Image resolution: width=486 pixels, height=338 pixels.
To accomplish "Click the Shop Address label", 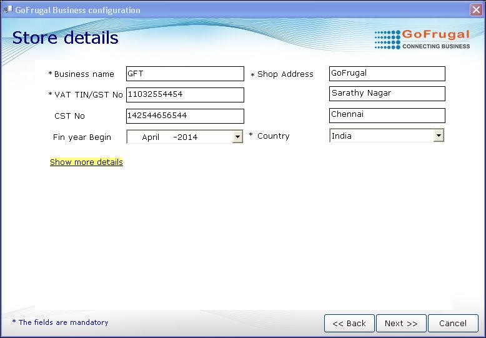I will 285,74.
